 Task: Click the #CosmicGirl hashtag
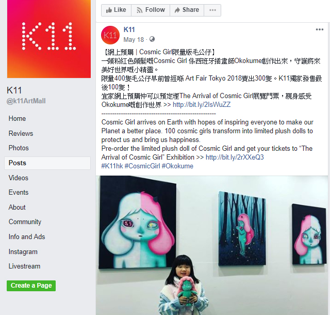pyautogui.click(x=142, y=166)
